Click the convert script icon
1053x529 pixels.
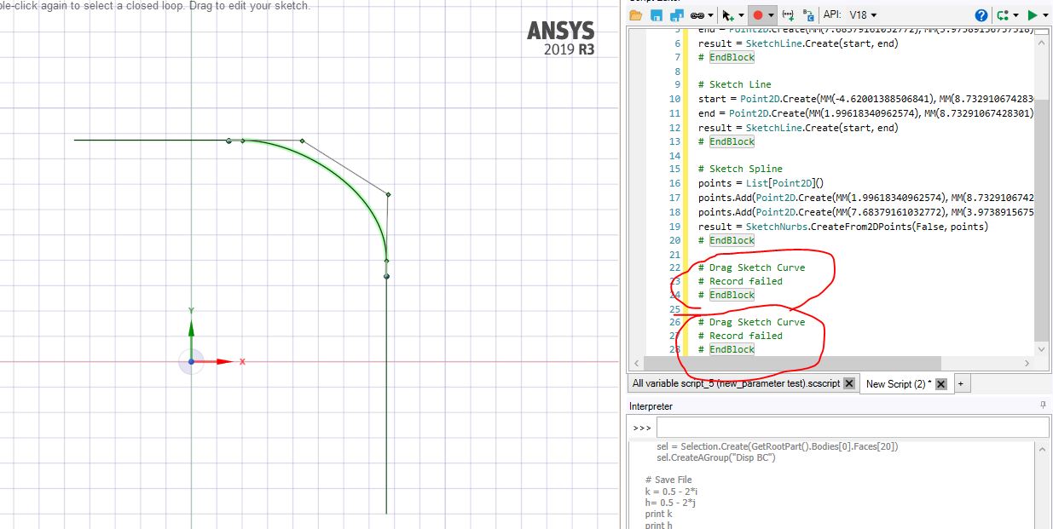click(x=807, y=14)
